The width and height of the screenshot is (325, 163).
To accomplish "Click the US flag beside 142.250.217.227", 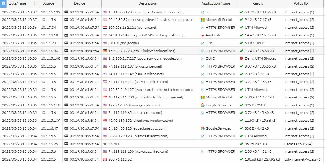I will point(105,58).
